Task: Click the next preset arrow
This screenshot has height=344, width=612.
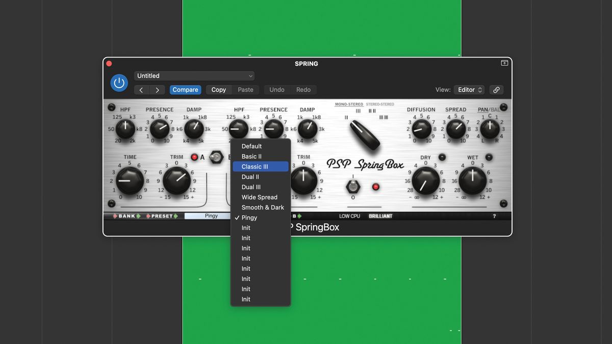Action: (157, 90)
